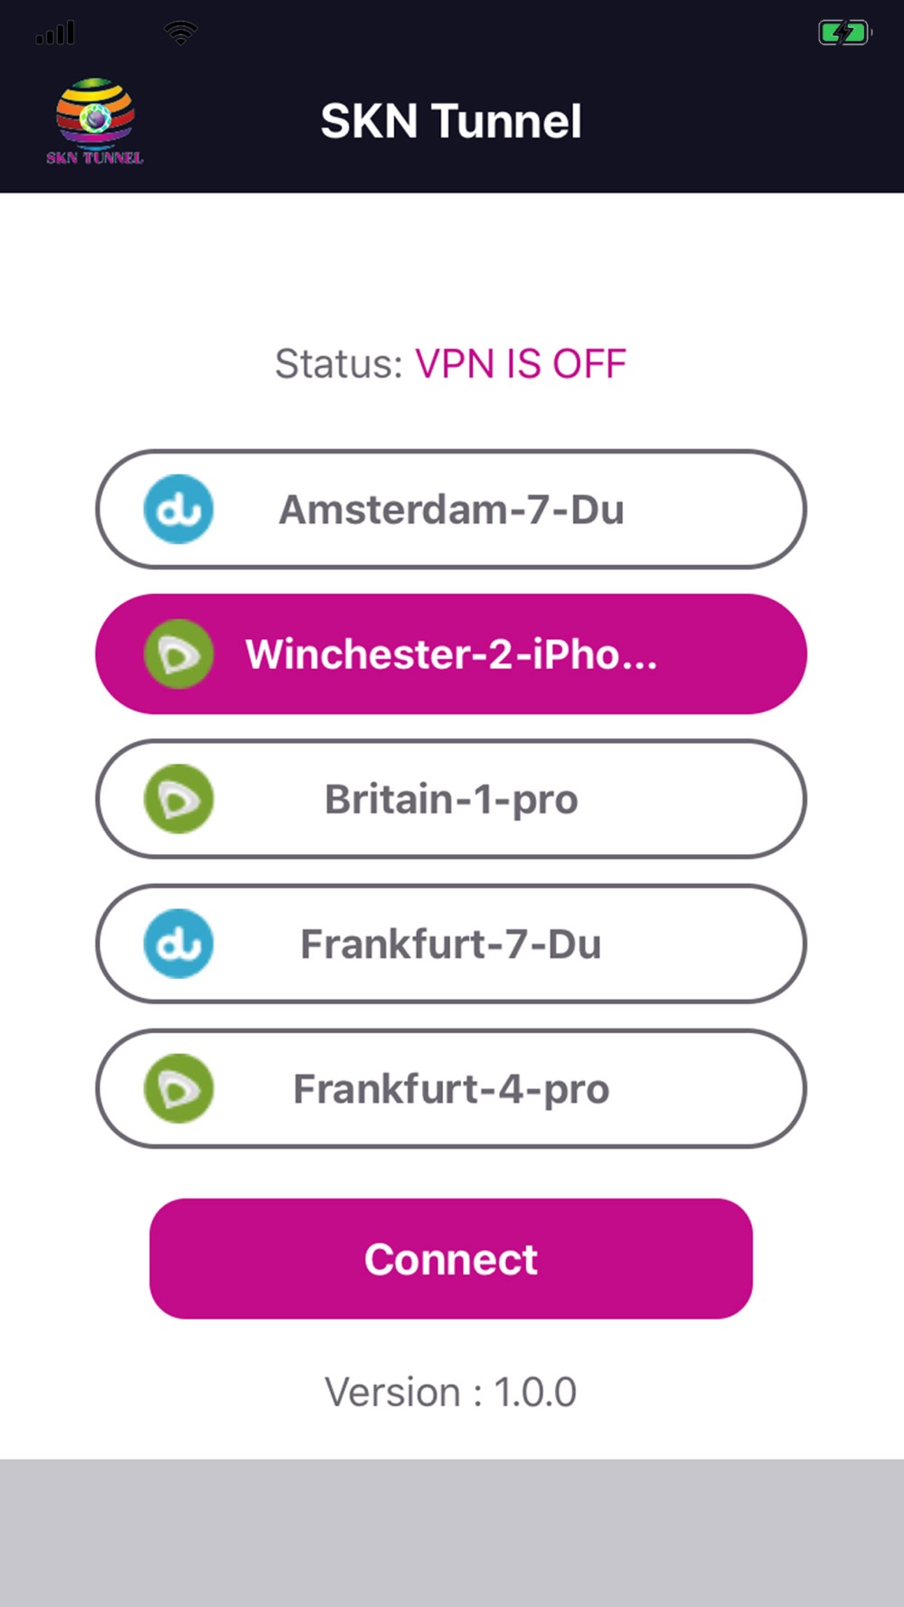Pick the Frankfurt-4-pro server
The image size is (904, 1607).
[x=451, y=1088]
